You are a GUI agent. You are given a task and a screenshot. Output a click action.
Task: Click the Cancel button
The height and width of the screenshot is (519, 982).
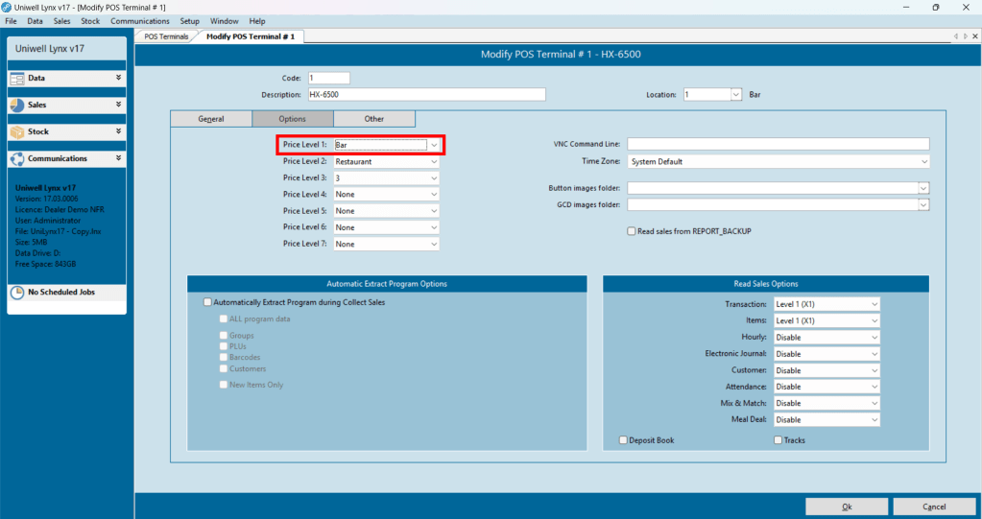(x=934, y=507)
